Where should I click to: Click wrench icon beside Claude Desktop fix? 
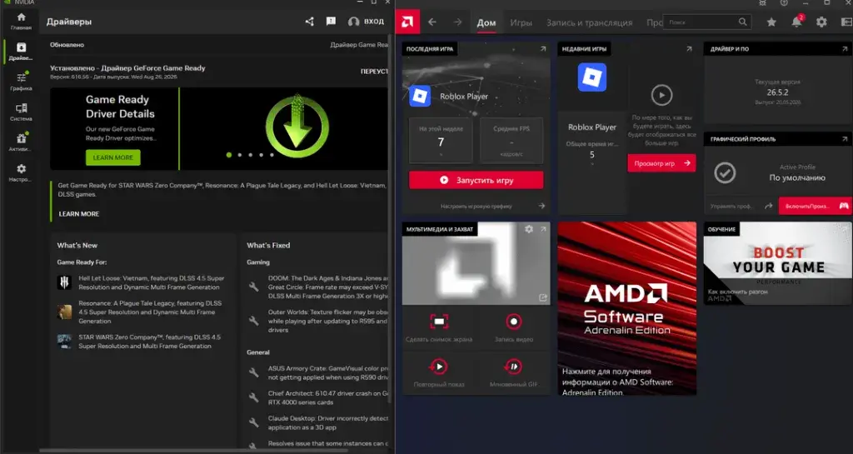[x=253, y=422]
